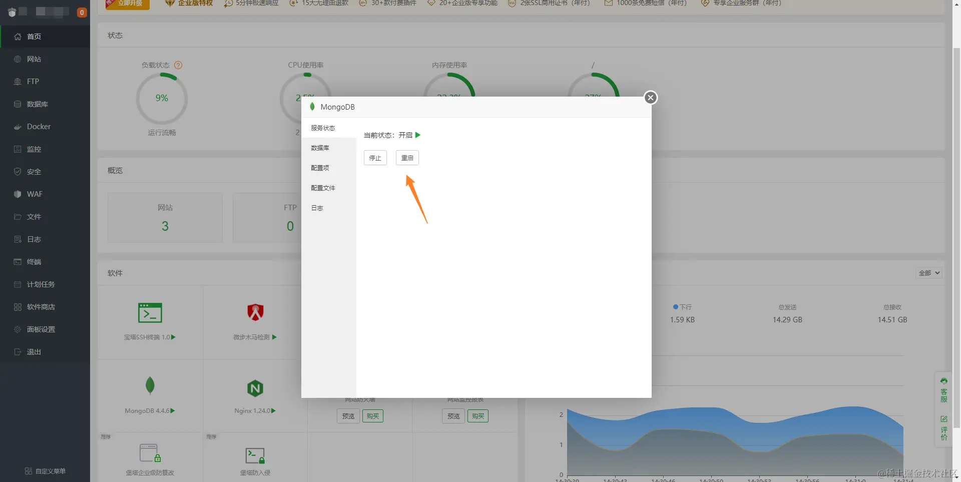Click the 面板设置 gear icon in sidebar

coord(18,329)
